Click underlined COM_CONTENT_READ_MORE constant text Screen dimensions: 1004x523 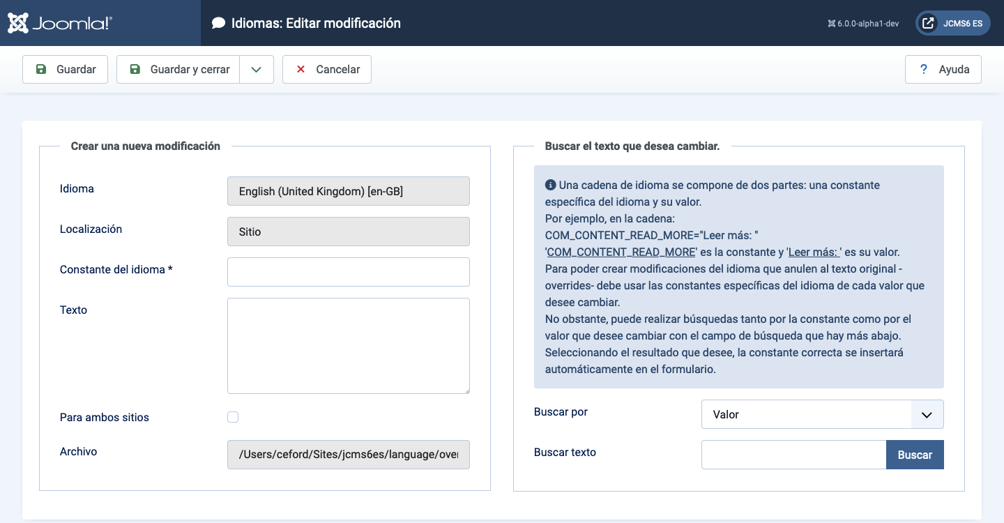621,252
